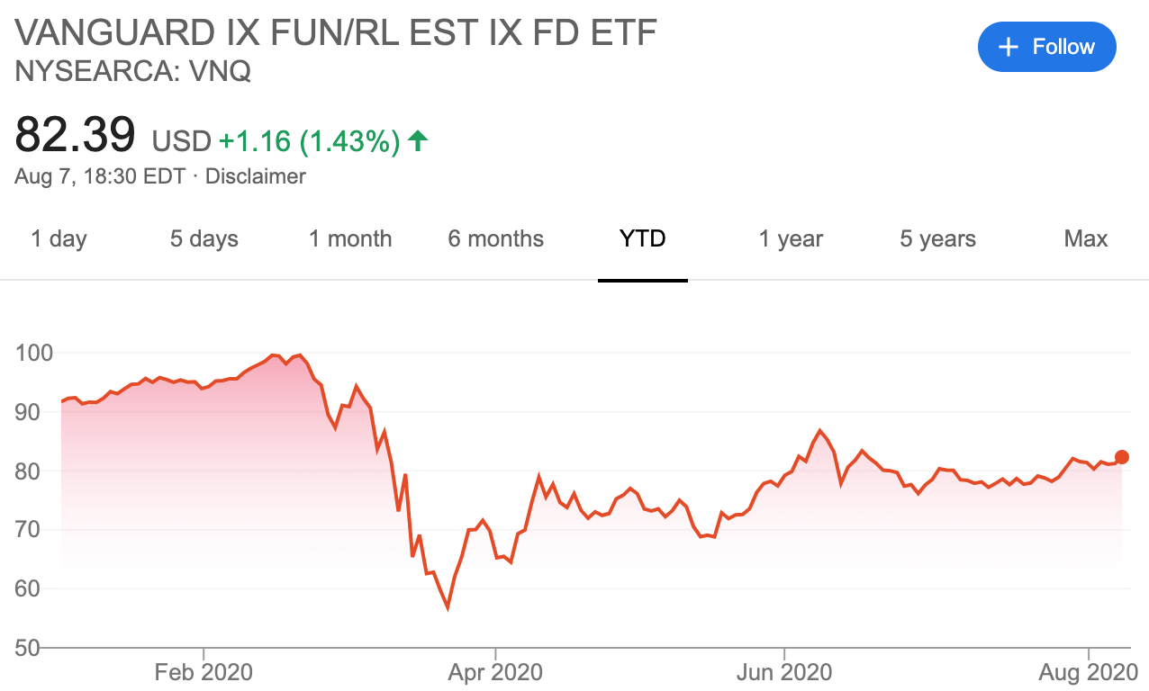Click the 82.39 current price
1149x691 pixels.
click(75, 134)
